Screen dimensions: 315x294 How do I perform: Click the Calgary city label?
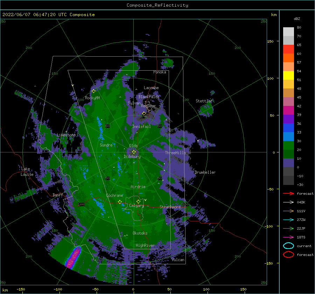pyautogui.click(x=136, y=206)
